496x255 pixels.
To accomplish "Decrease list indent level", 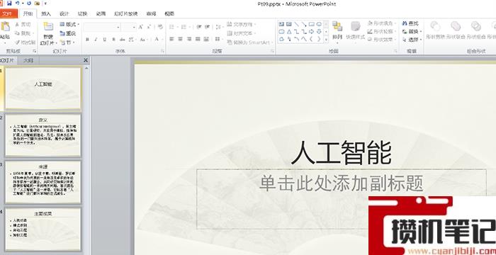I will pyautogui.click(x=199, y=27).
